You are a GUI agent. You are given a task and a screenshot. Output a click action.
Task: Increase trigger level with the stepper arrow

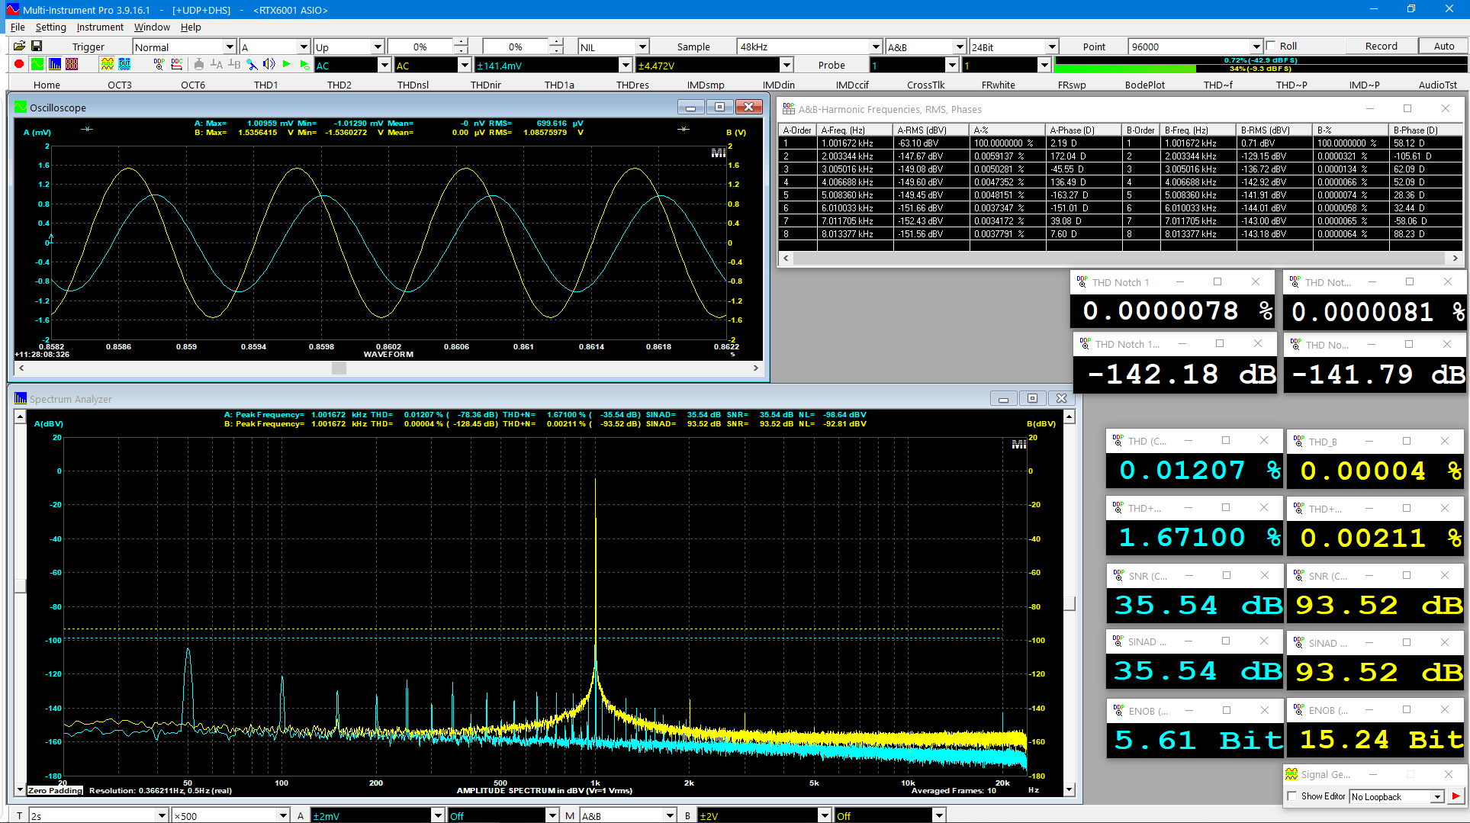(x=461, y=43)
